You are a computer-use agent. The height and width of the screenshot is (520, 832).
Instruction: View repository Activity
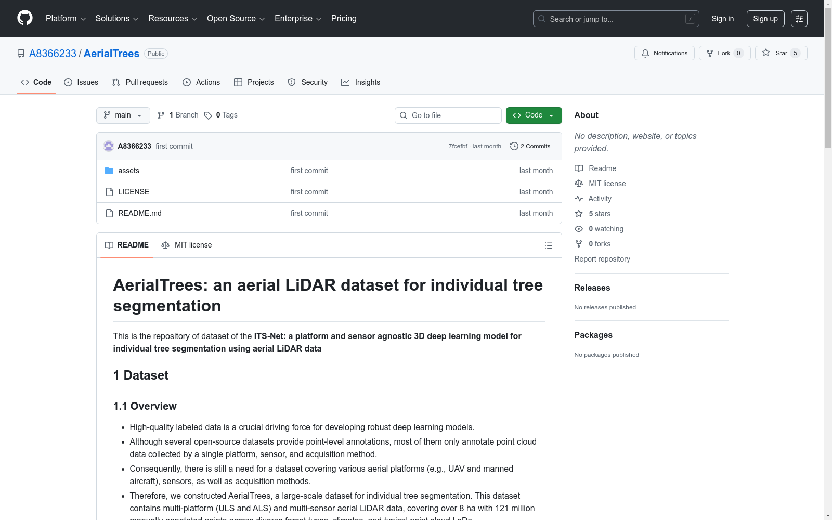pyautogui.click(x=593, y=199)
